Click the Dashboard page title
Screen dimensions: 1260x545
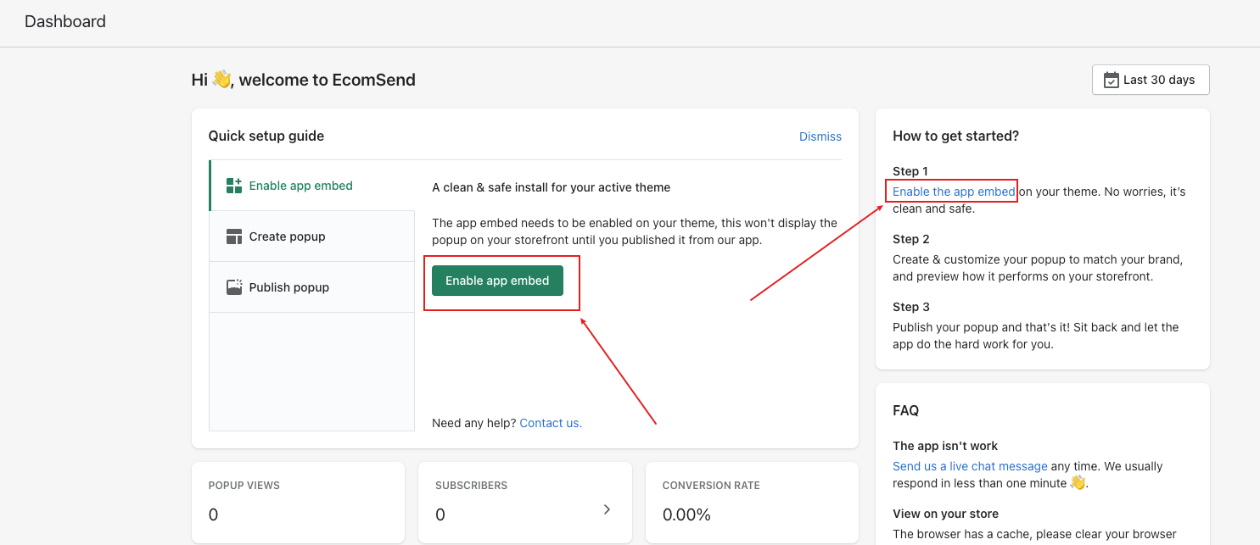[x=65, y=22]
